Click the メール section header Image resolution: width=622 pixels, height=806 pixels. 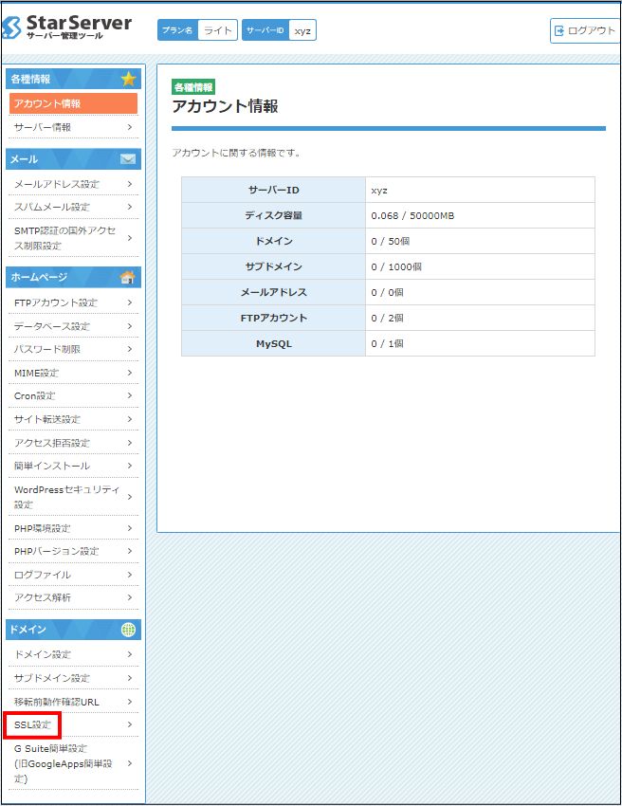click(x=74, y=159)
